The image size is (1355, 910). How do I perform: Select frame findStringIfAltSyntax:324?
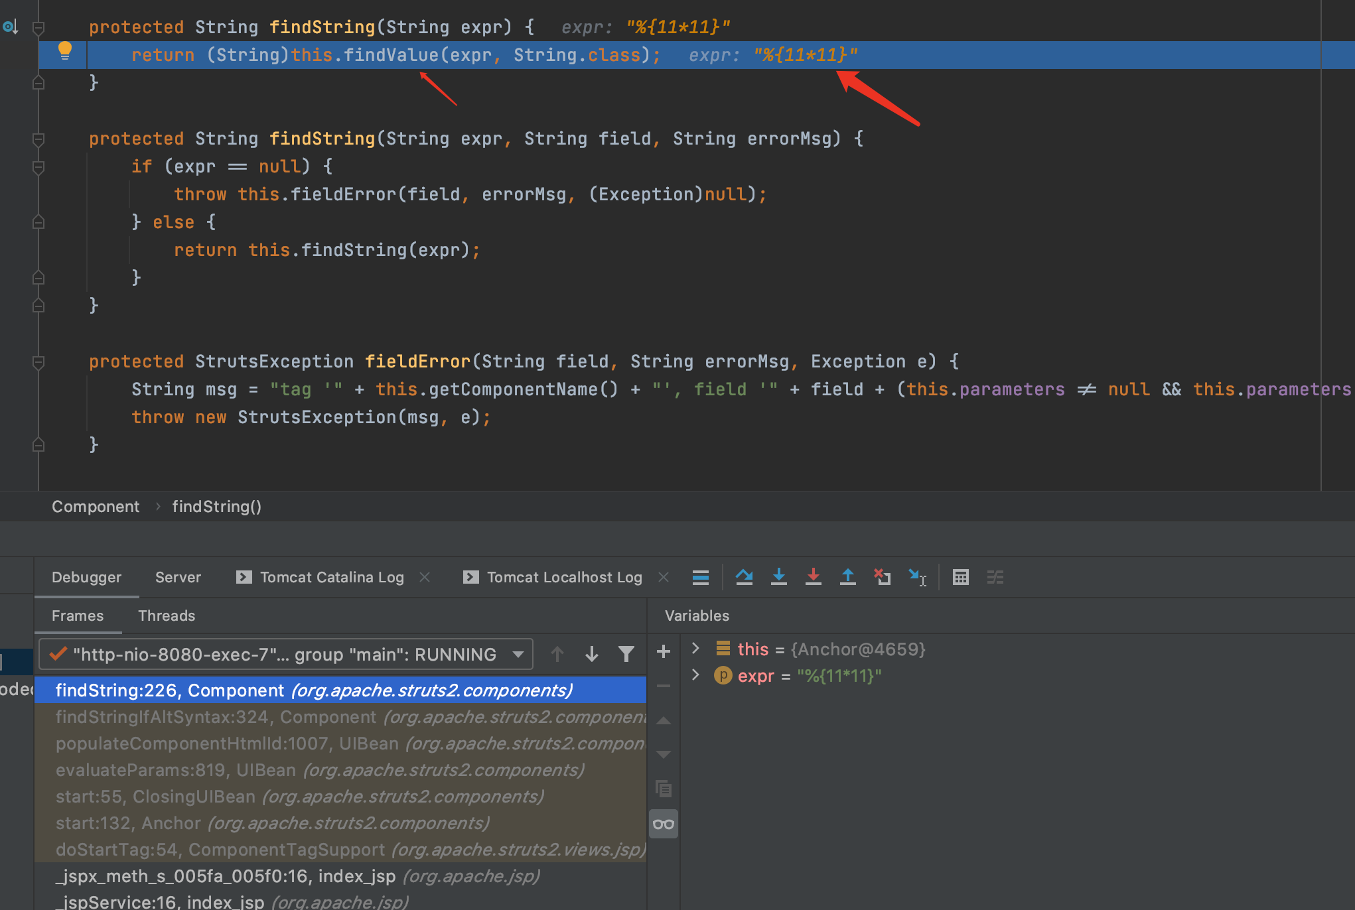[340, 717]
